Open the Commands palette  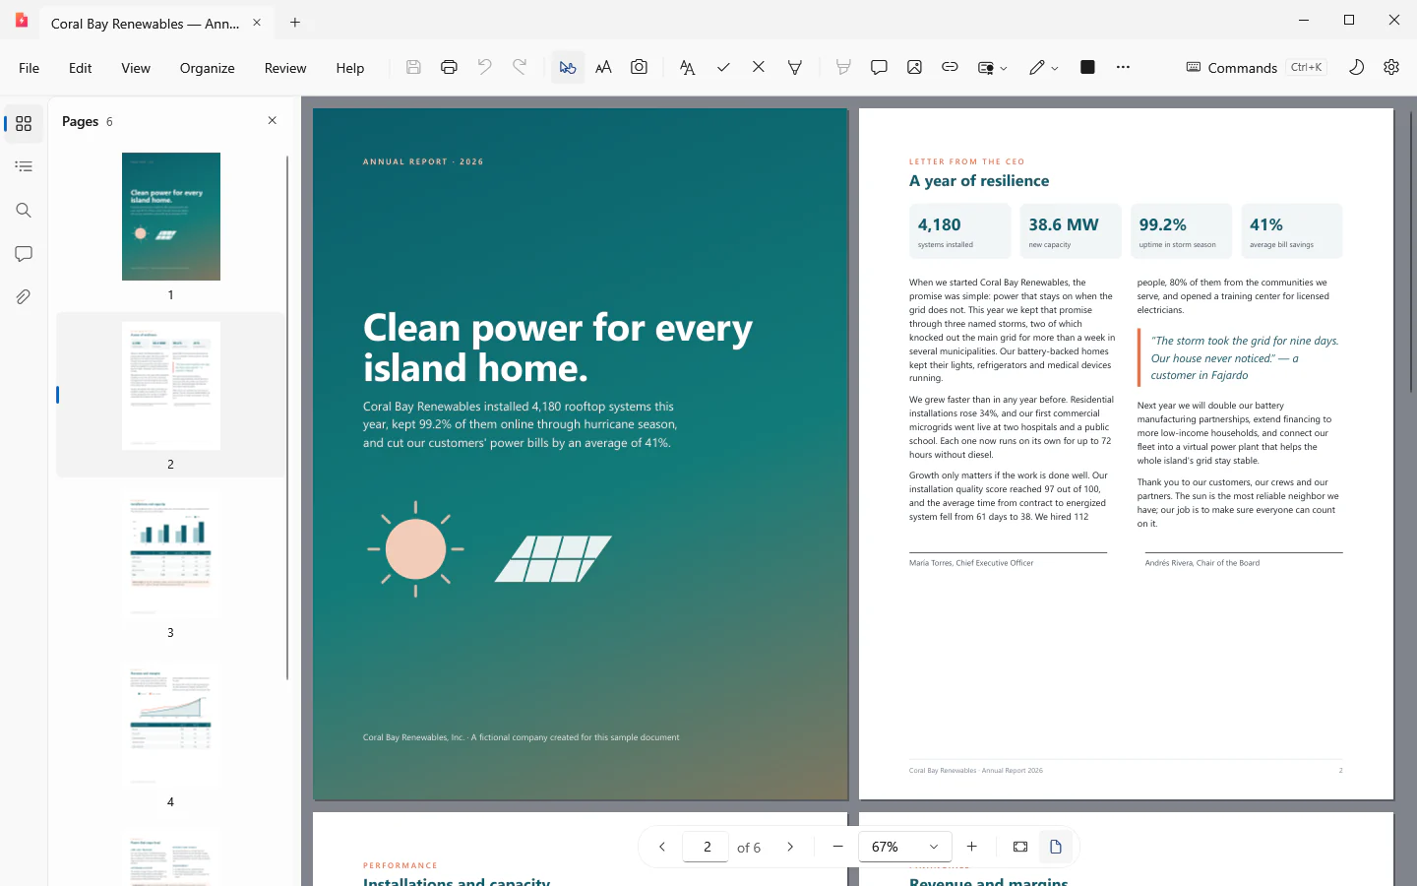coord(1256,67)
